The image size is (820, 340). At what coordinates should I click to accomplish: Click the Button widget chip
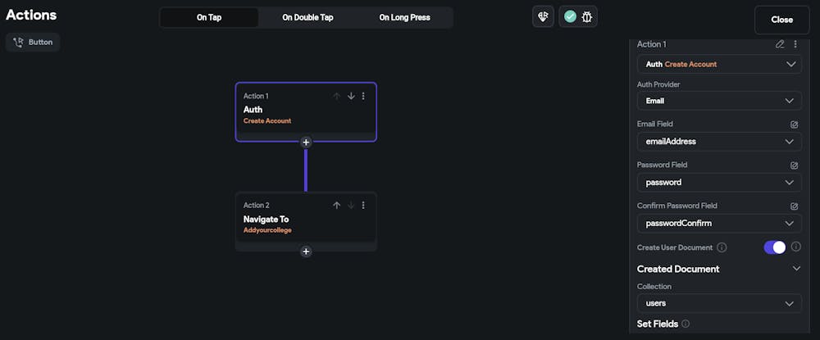coord(33,42)
